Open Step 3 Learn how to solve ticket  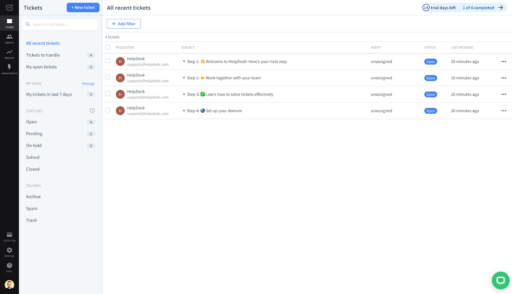(x=230, y=94)
